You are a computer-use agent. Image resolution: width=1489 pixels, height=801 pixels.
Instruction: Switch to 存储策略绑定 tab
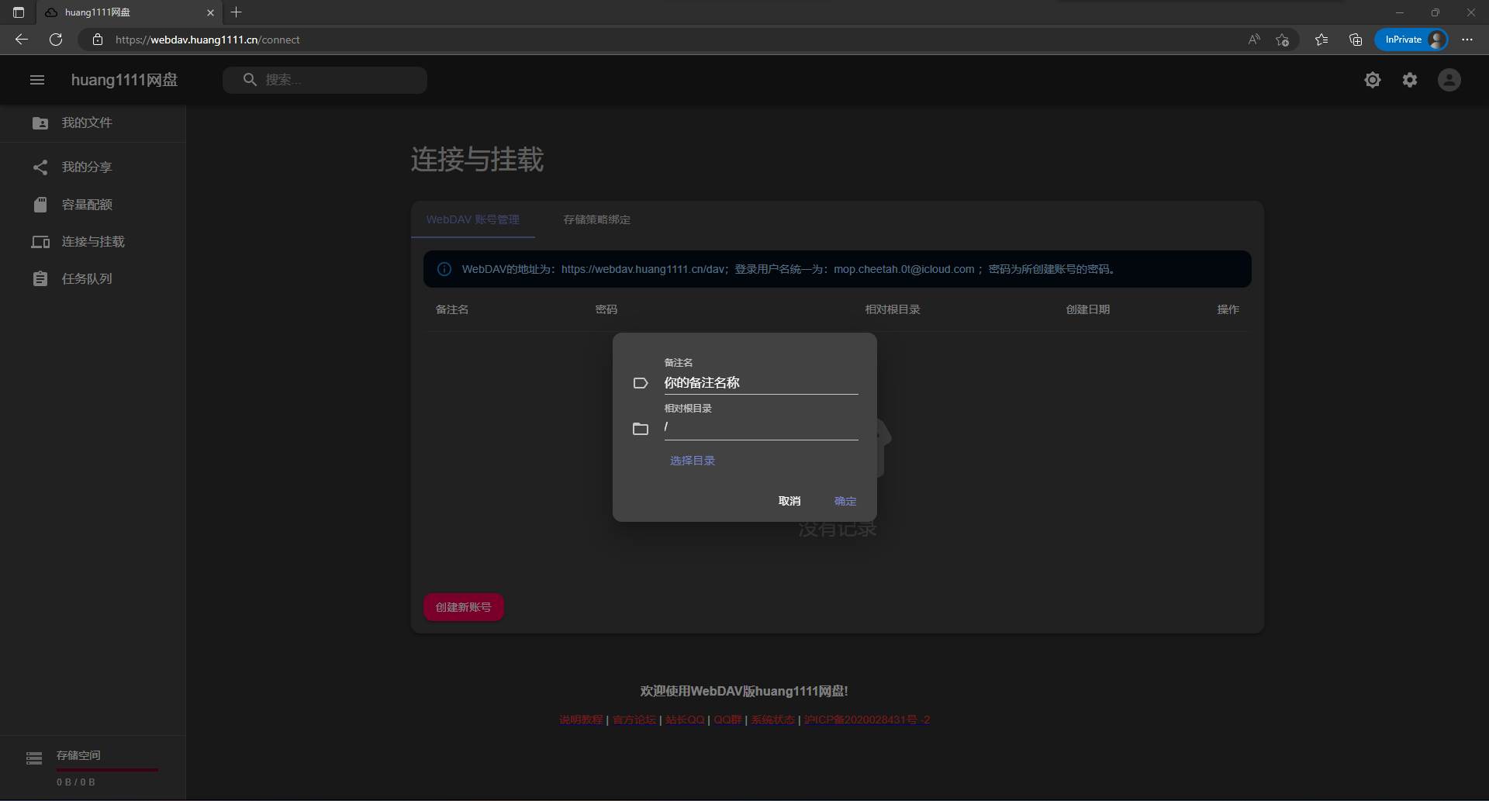click(596, 220)
